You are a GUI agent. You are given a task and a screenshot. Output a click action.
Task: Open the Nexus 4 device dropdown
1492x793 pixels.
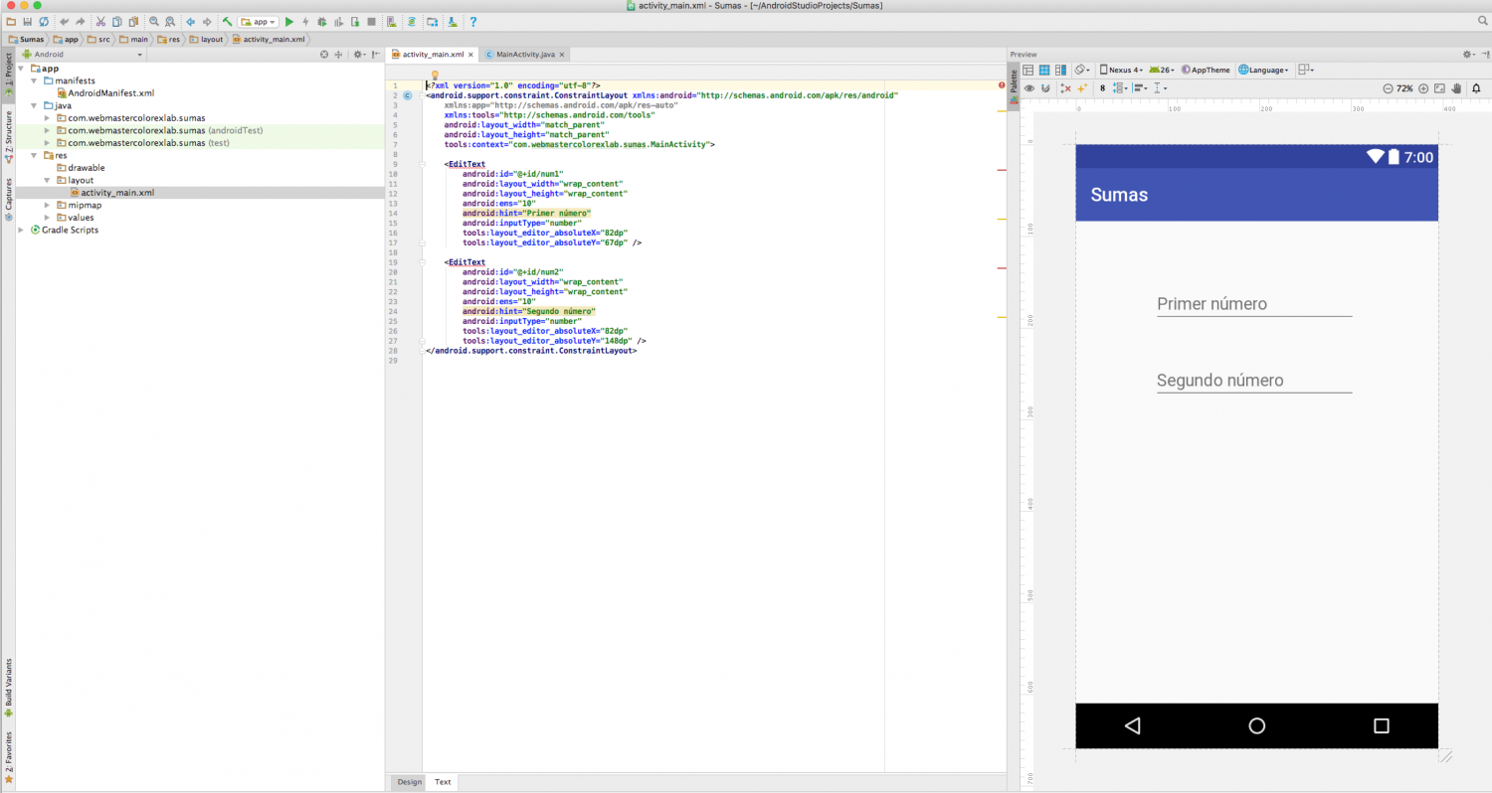pos(1121,70)
